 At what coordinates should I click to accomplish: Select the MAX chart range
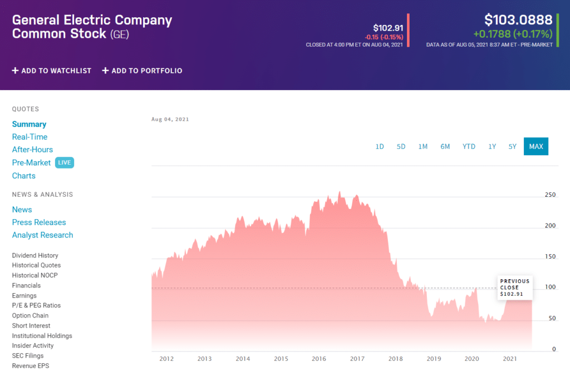536,146
